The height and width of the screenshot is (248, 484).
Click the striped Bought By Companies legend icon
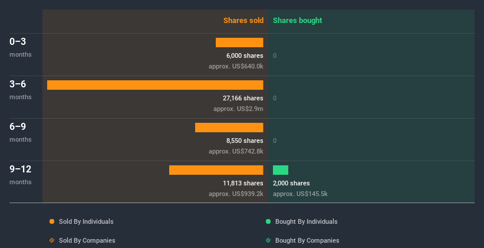click(268, 240)
